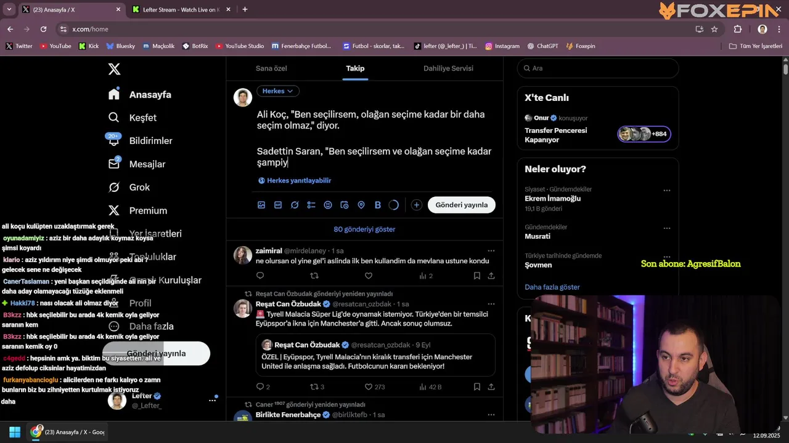The image size is (789, 443).
Task: Bookmark this page star icon
Action: click(714, 29)
